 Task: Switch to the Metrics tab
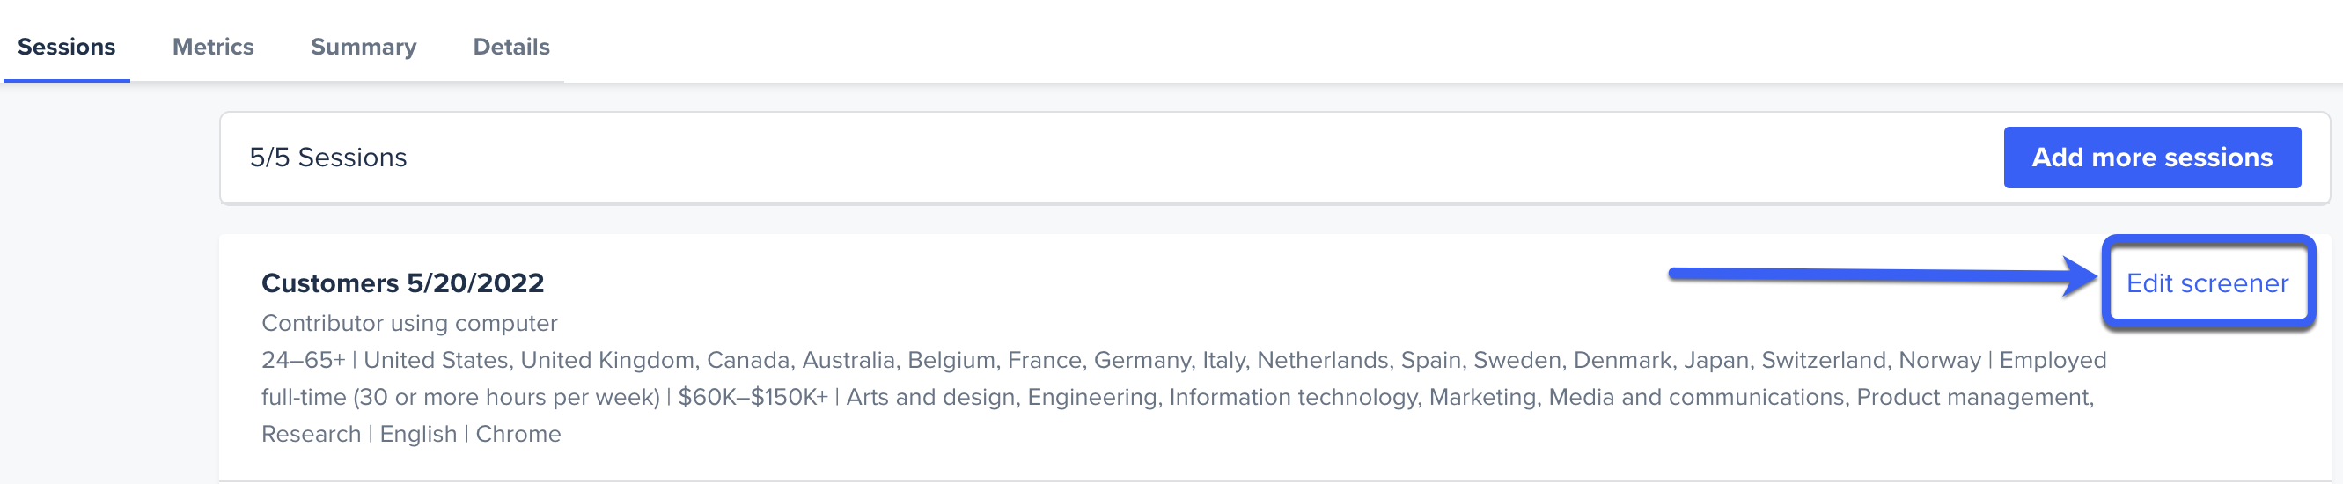point(213,47)
